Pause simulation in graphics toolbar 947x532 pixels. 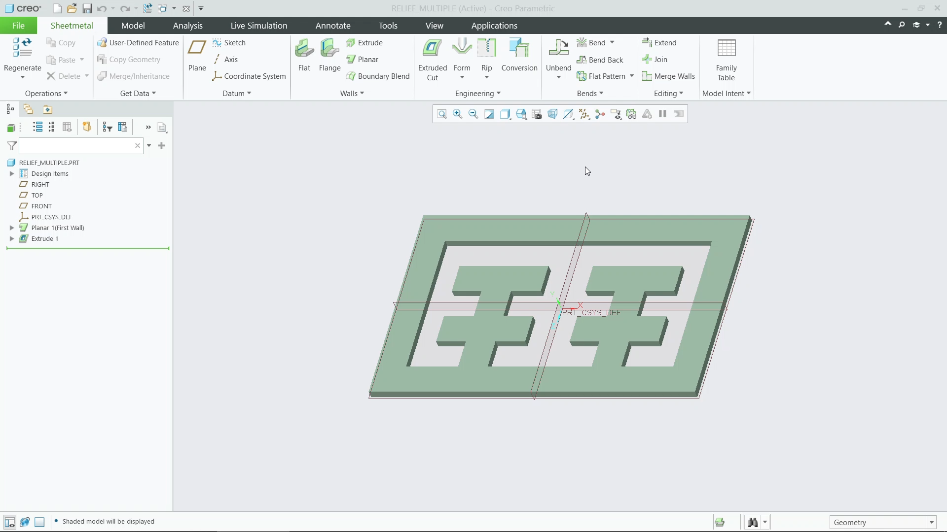click(x=663, y=114)
